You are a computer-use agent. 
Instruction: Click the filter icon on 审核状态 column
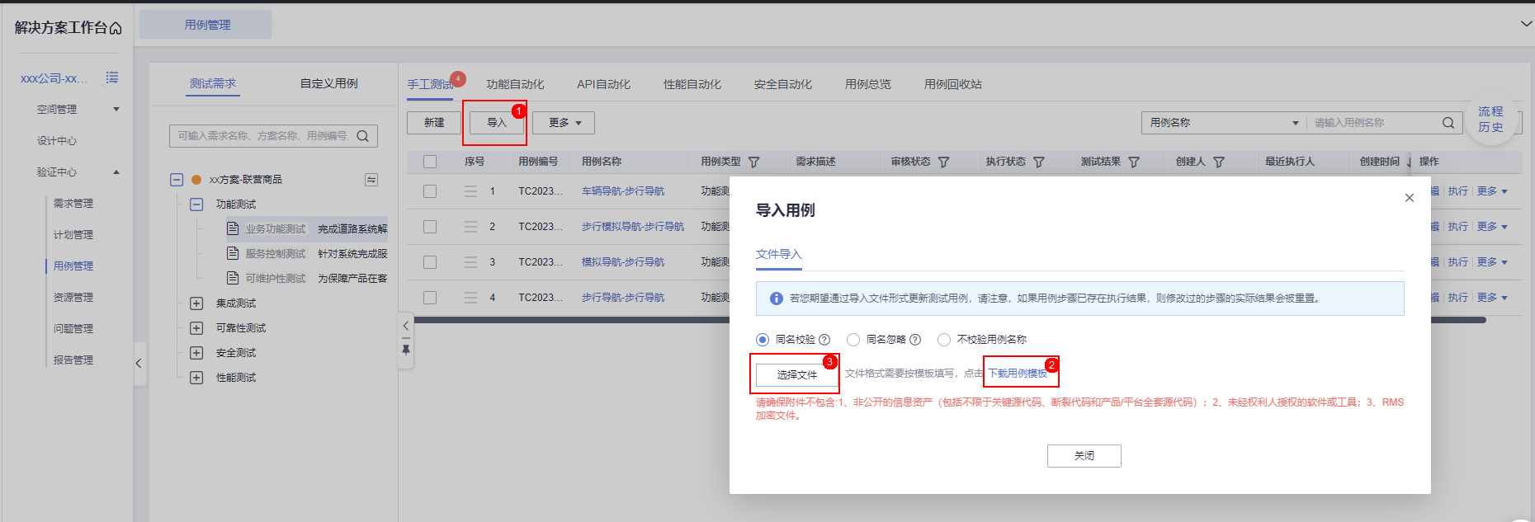943,162
